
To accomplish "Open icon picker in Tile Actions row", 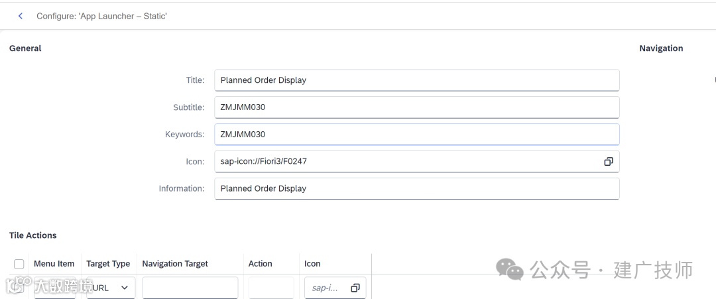I will [x=355, y=288].
